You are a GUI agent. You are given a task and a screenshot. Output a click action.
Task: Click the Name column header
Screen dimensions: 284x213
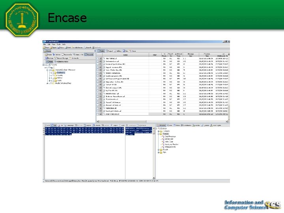coord(125,55)
